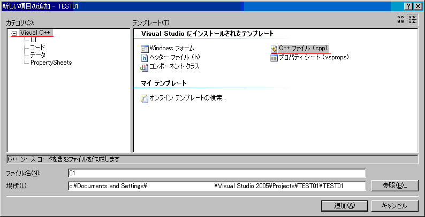Click the プロパティ シート (vsprops) icon
Screen dimensions: 425x217
pyautogui.click(x=274, y=58)
